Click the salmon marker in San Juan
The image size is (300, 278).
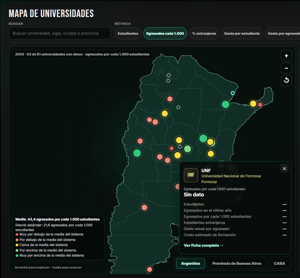tap(140, 141)
